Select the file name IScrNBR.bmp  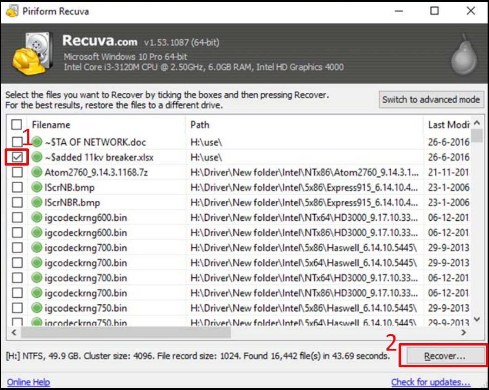tap(72, 202)
